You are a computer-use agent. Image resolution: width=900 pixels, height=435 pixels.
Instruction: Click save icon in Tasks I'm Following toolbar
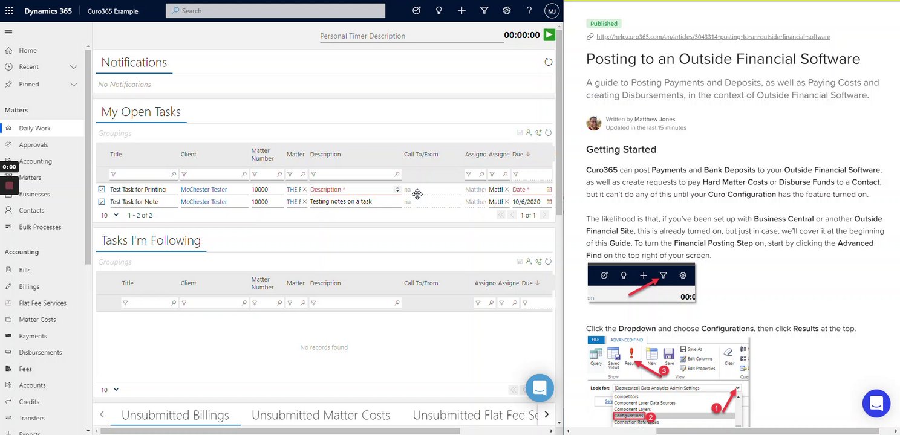coord(519,262)
